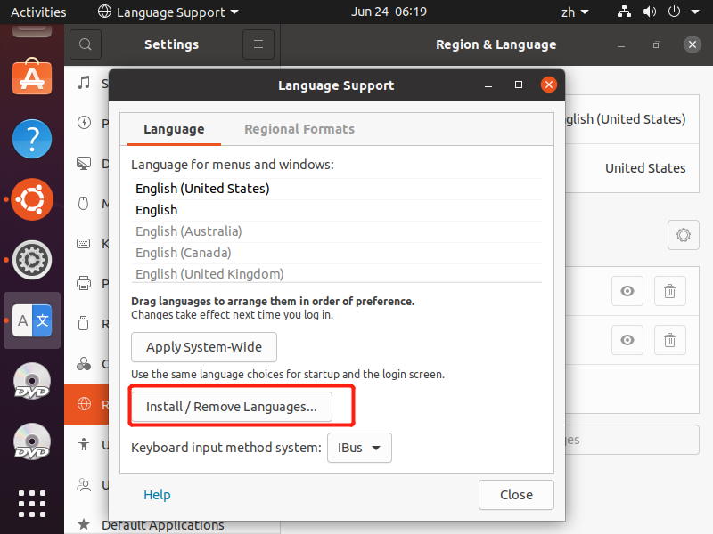Launch Language Support icon in dock

click(x=32, y=320)
